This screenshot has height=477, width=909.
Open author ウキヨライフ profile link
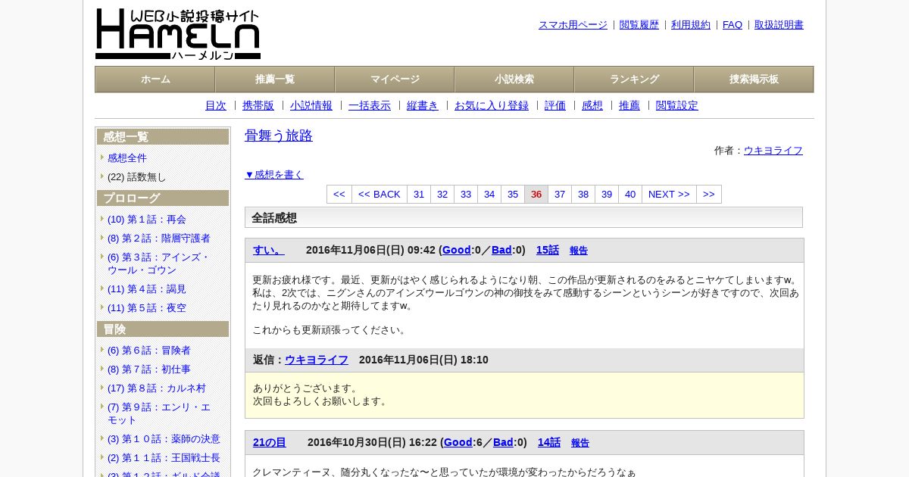coord(773,150)
